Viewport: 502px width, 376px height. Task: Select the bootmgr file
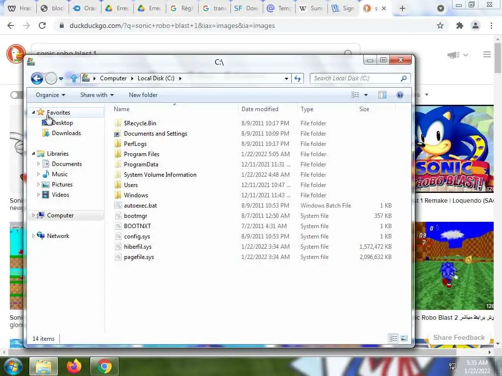coord(135,216)
